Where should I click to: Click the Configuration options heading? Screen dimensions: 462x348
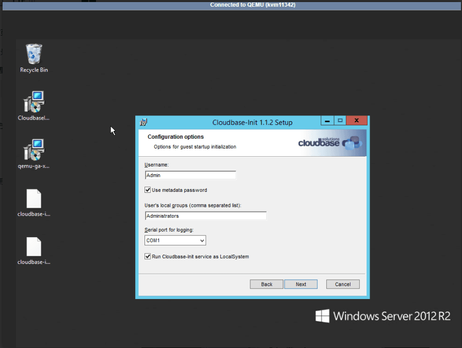pos(176,137)
